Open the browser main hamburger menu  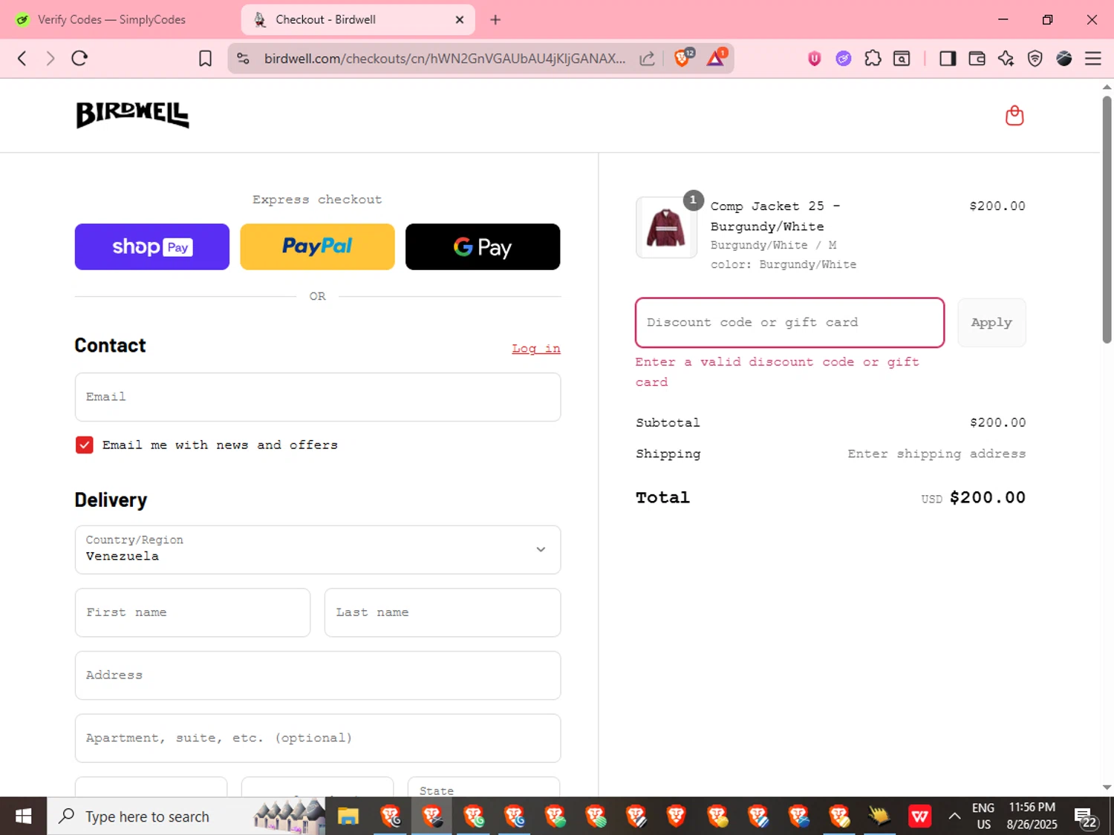click(x=1092, y=59)
